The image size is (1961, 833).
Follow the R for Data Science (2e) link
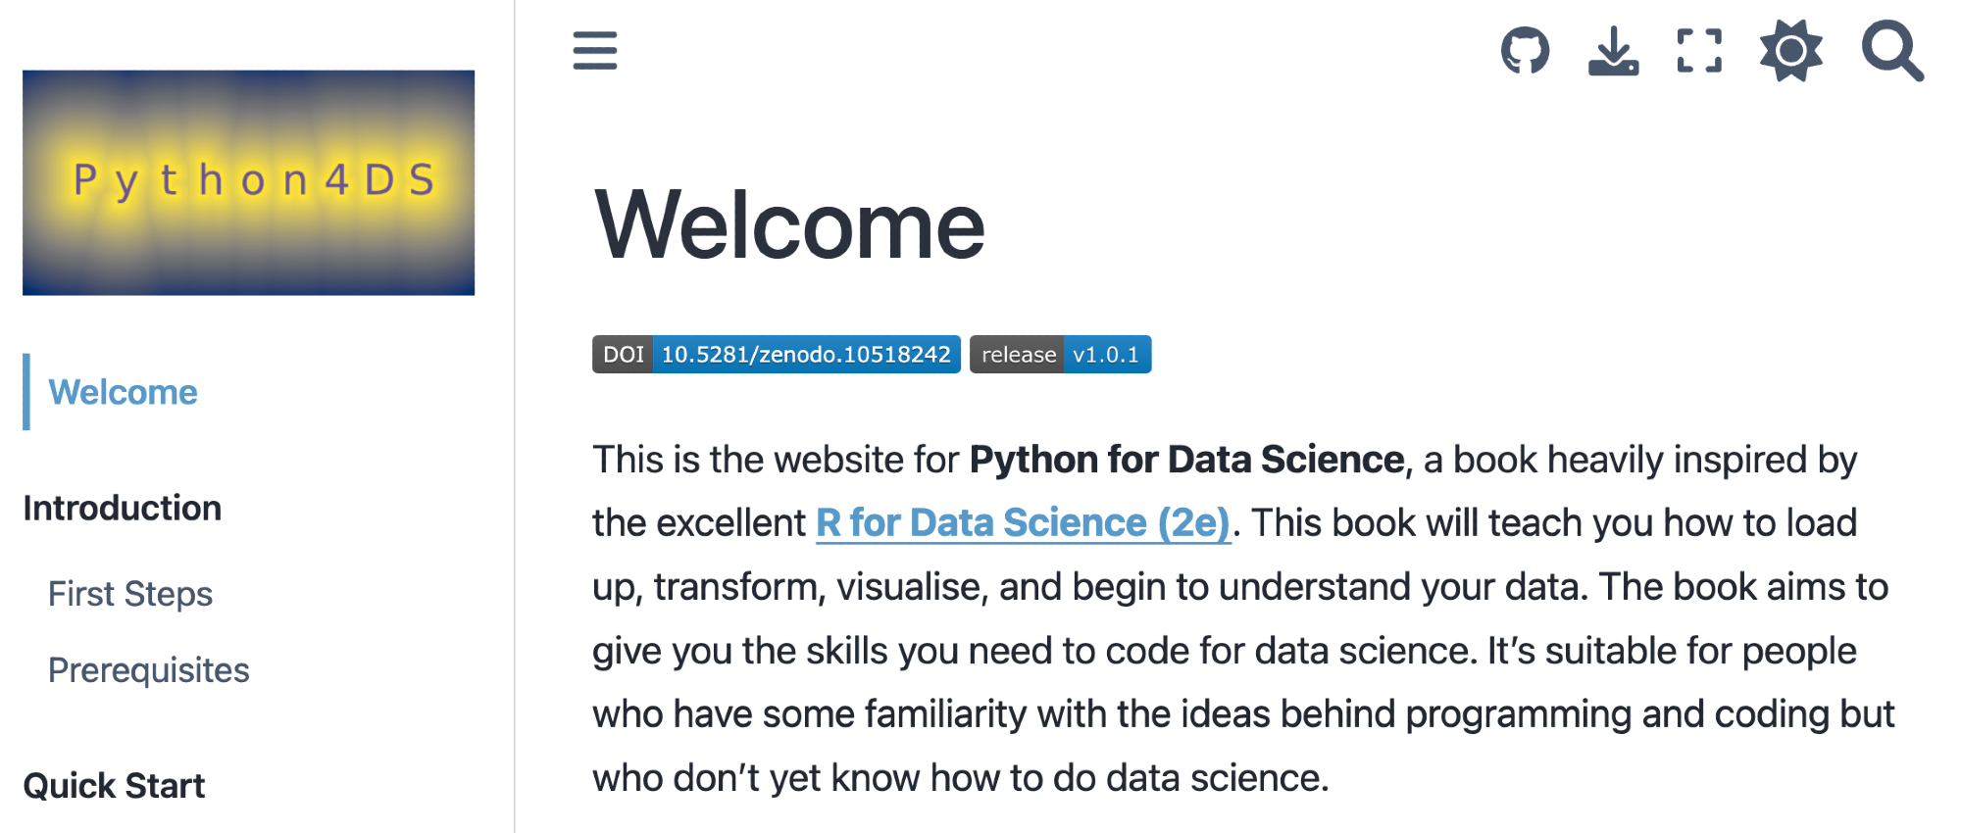pos(1023,522)
